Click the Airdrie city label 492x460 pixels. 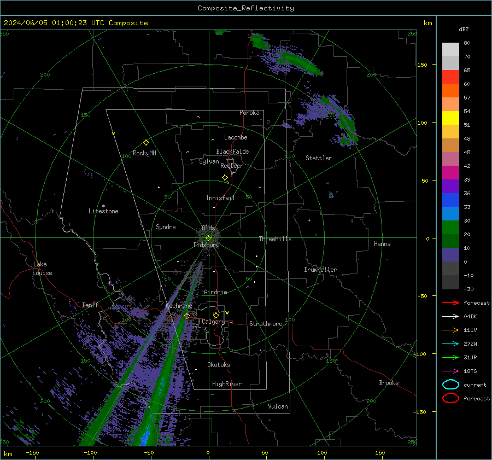point(215,292)
